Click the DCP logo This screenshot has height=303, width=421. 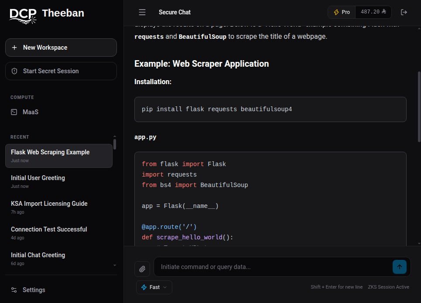pyautogui.click(x=23, y=16)
